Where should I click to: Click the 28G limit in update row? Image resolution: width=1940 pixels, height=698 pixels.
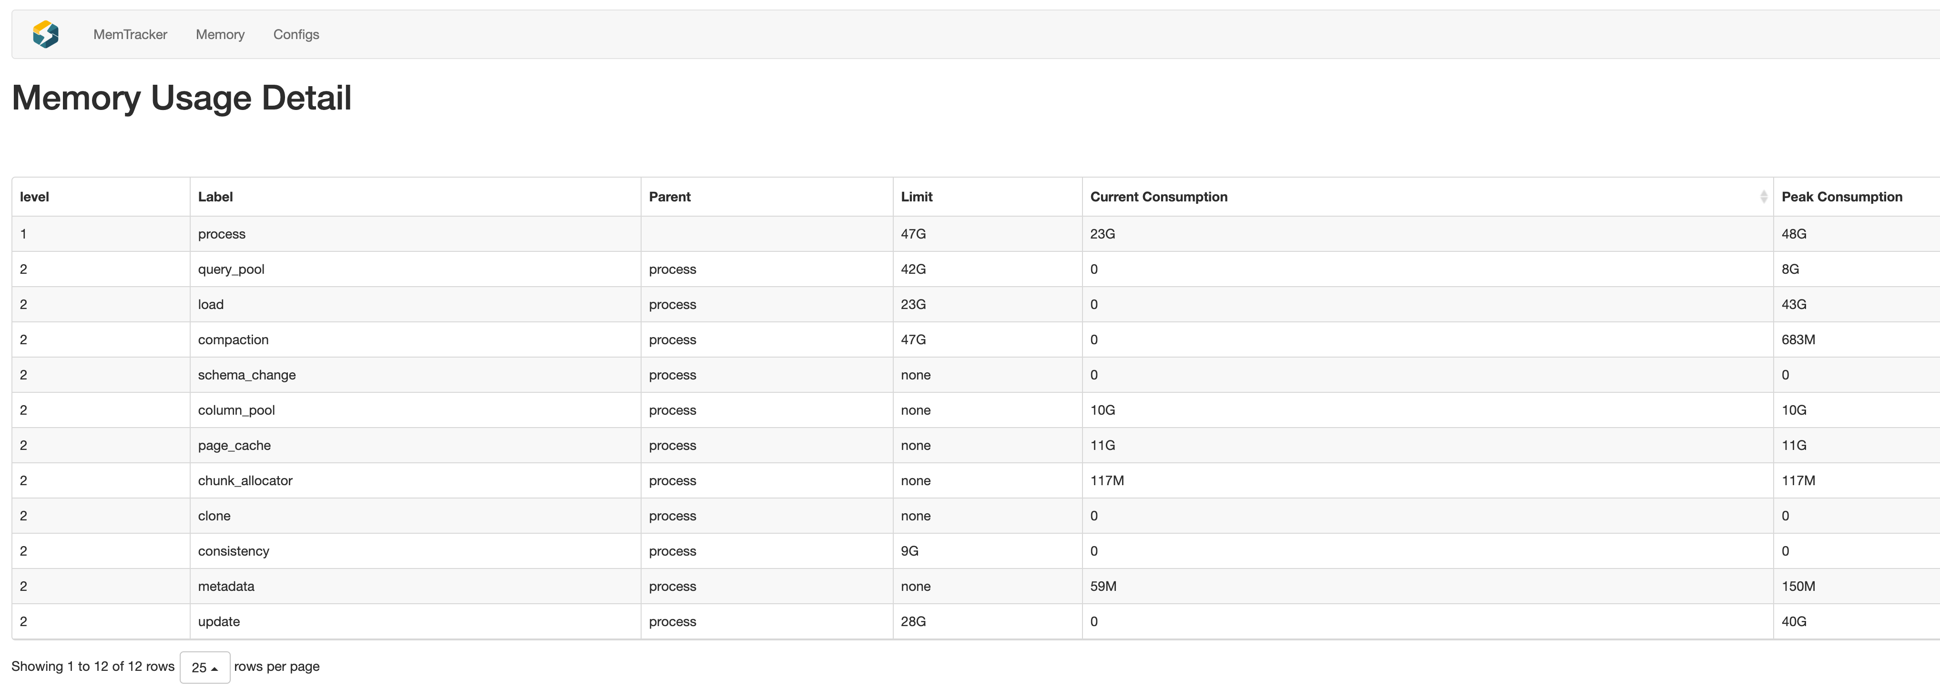pyautogui.click(x=914, y=622)
